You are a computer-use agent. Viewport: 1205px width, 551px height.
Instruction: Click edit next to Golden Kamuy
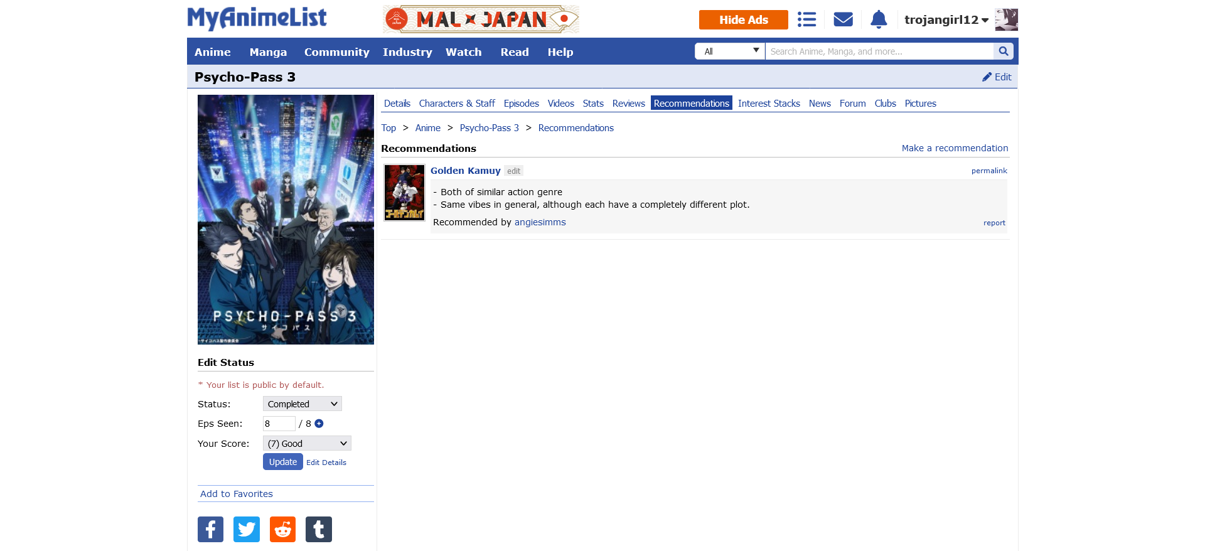[x=513, y=171]
